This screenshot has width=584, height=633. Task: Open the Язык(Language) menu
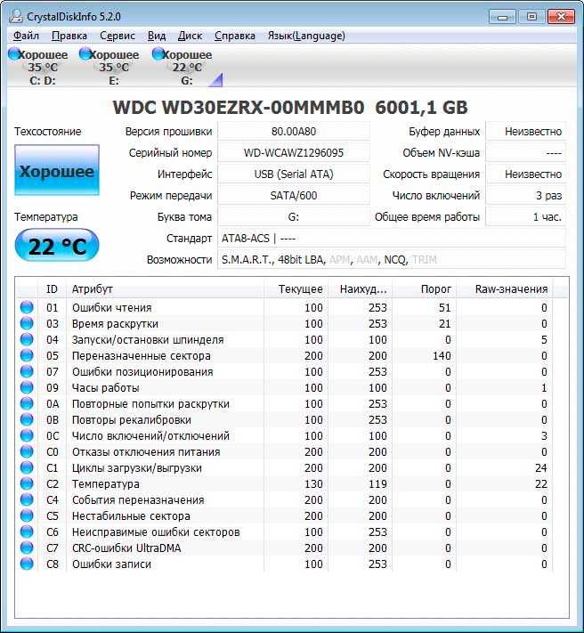point(306,36)
